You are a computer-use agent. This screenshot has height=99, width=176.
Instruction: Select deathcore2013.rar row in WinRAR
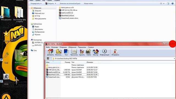tap(72, 72)
